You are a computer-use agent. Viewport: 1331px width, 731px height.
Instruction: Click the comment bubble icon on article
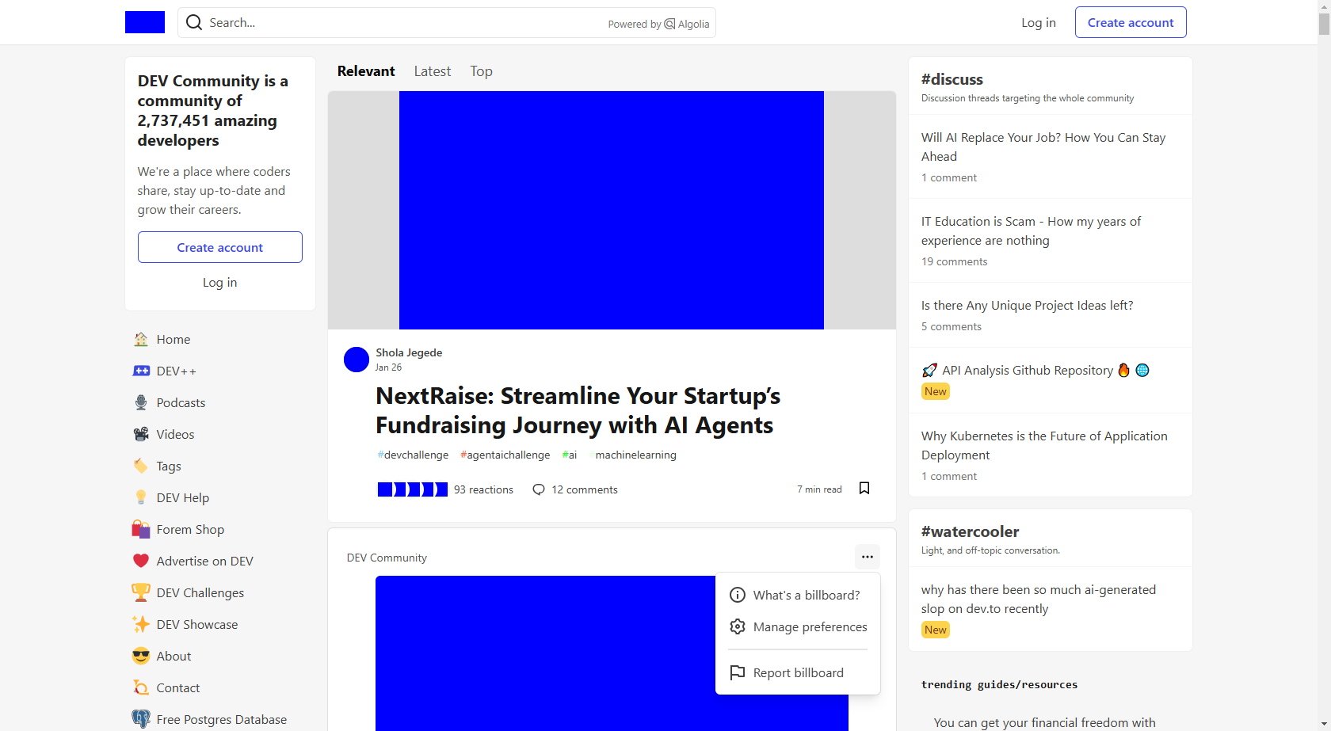(539, 489)
